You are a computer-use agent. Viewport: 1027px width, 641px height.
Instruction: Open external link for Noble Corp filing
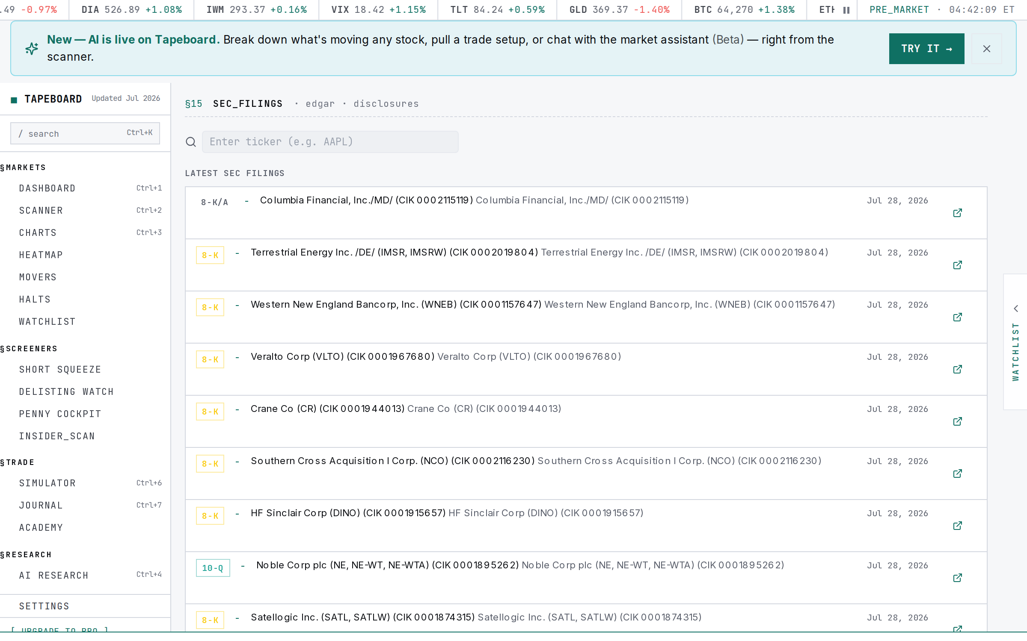click(x=958, y=578)
